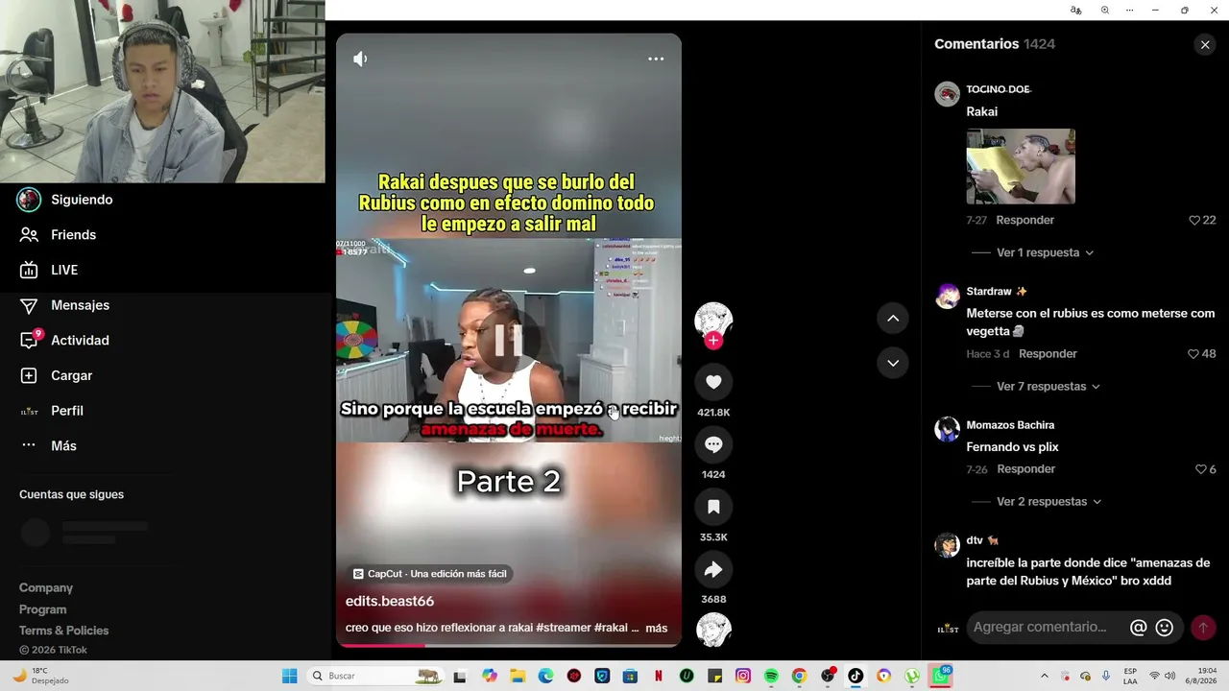Open the emoji picker in comment box
This screenshot has height=691, width=1229.
(x=1165, y=628)
